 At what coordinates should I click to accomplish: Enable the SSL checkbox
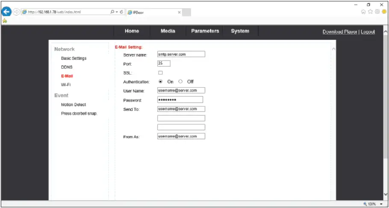160,73
